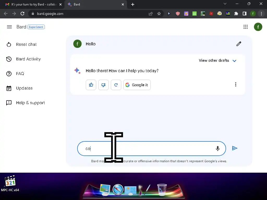Click the Bard Activity history clock icon
Image resolution: width=267 pixels, height=200 pixels.
click(9, 59)
